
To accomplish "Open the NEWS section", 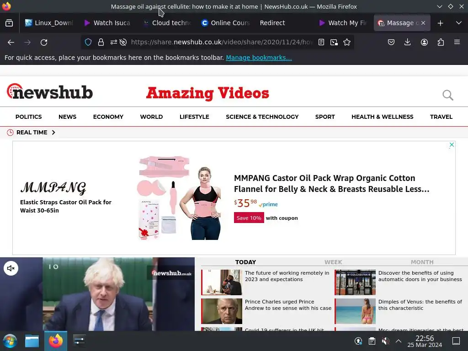I will (x=68, y=117).
